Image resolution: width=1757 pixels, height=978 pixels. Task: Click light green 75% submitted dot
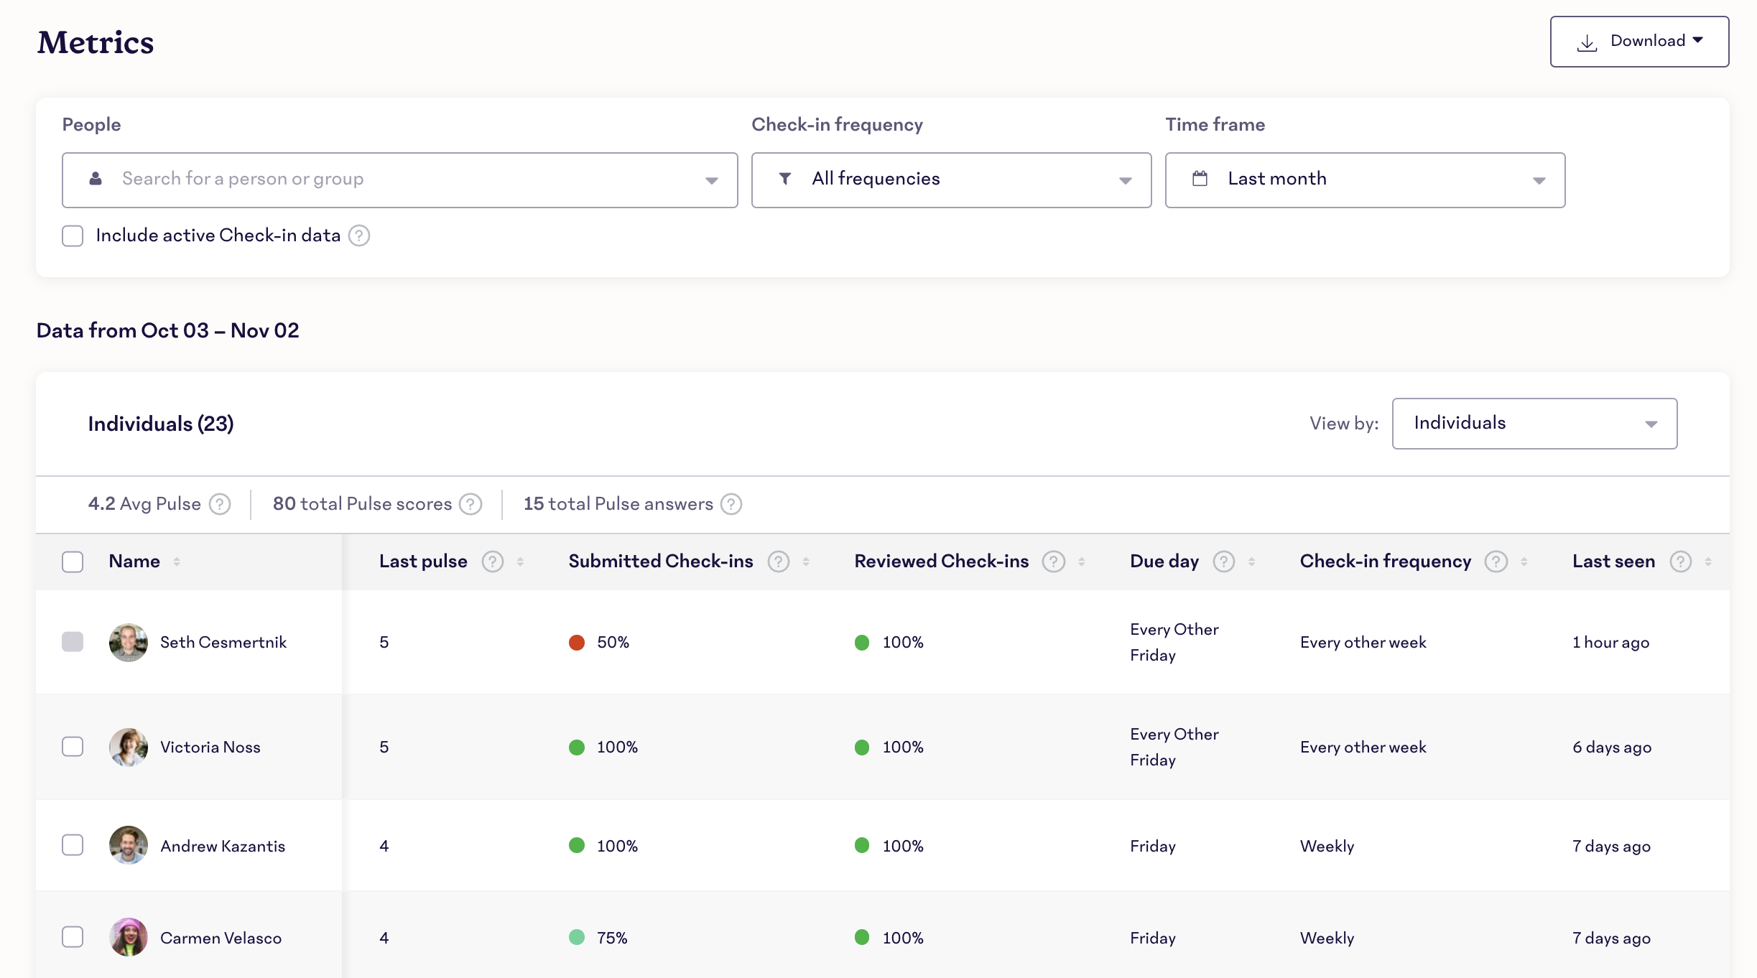coord(577,937)
